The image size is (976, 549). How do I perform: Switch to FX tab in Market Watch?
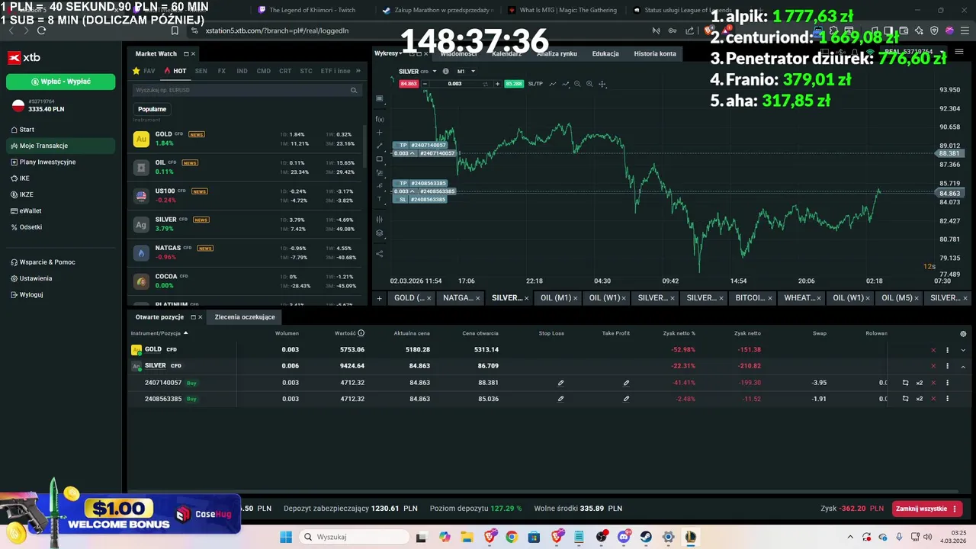tap(222, 71)
